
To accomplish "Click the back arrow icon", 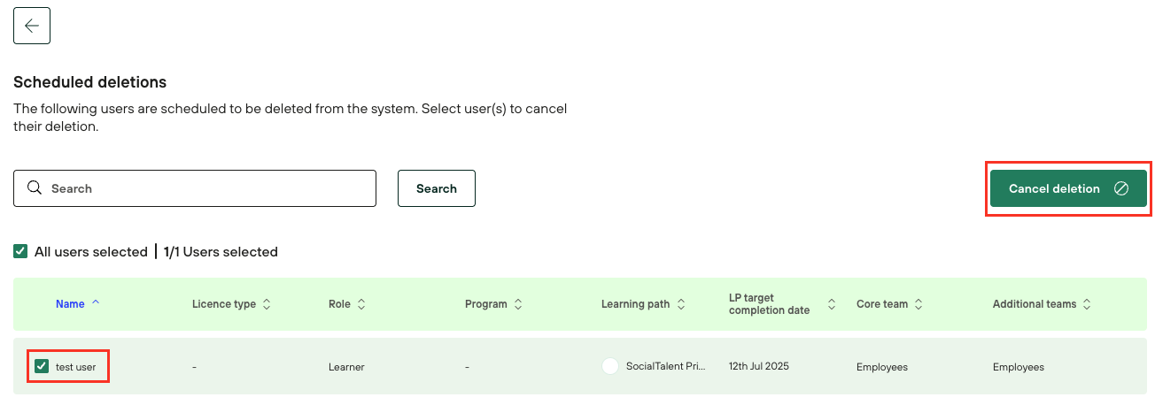I will (x=32, y=26).
